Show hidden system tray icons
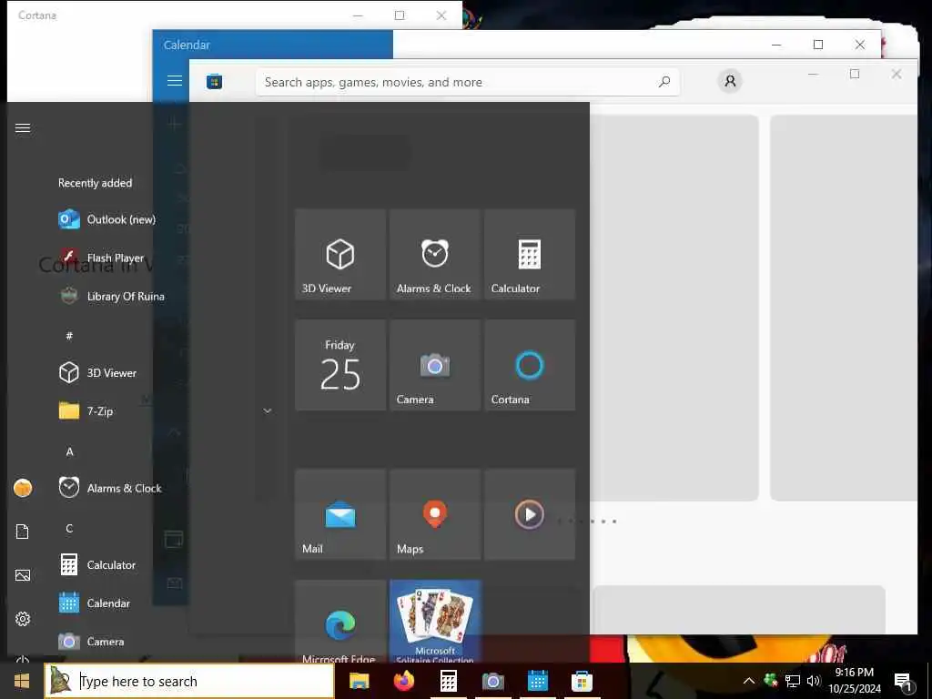 pos(749,681)
